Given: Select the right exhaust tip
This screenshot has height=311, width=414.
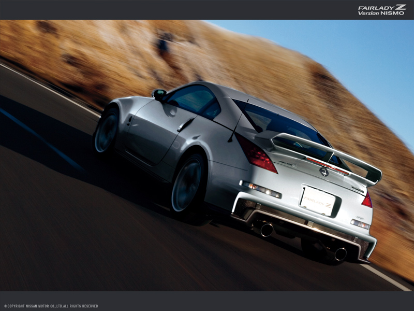Looking at the screenshot, I should point(339,253).
